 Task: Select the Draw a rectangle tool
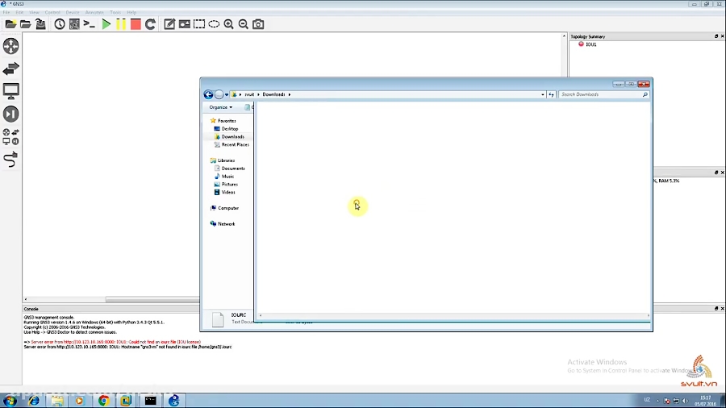click(199, 24)
